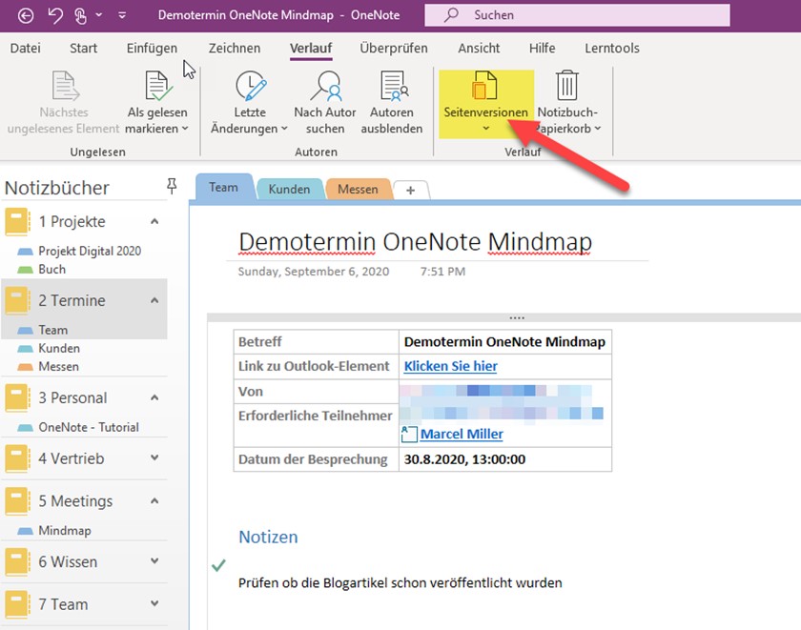
Task: Select Messen section in sidebar
Action: (58, 367)
